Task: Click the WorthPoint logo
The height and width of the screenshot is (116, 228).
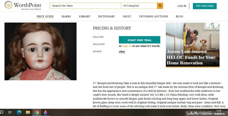Action: point(23,6)
